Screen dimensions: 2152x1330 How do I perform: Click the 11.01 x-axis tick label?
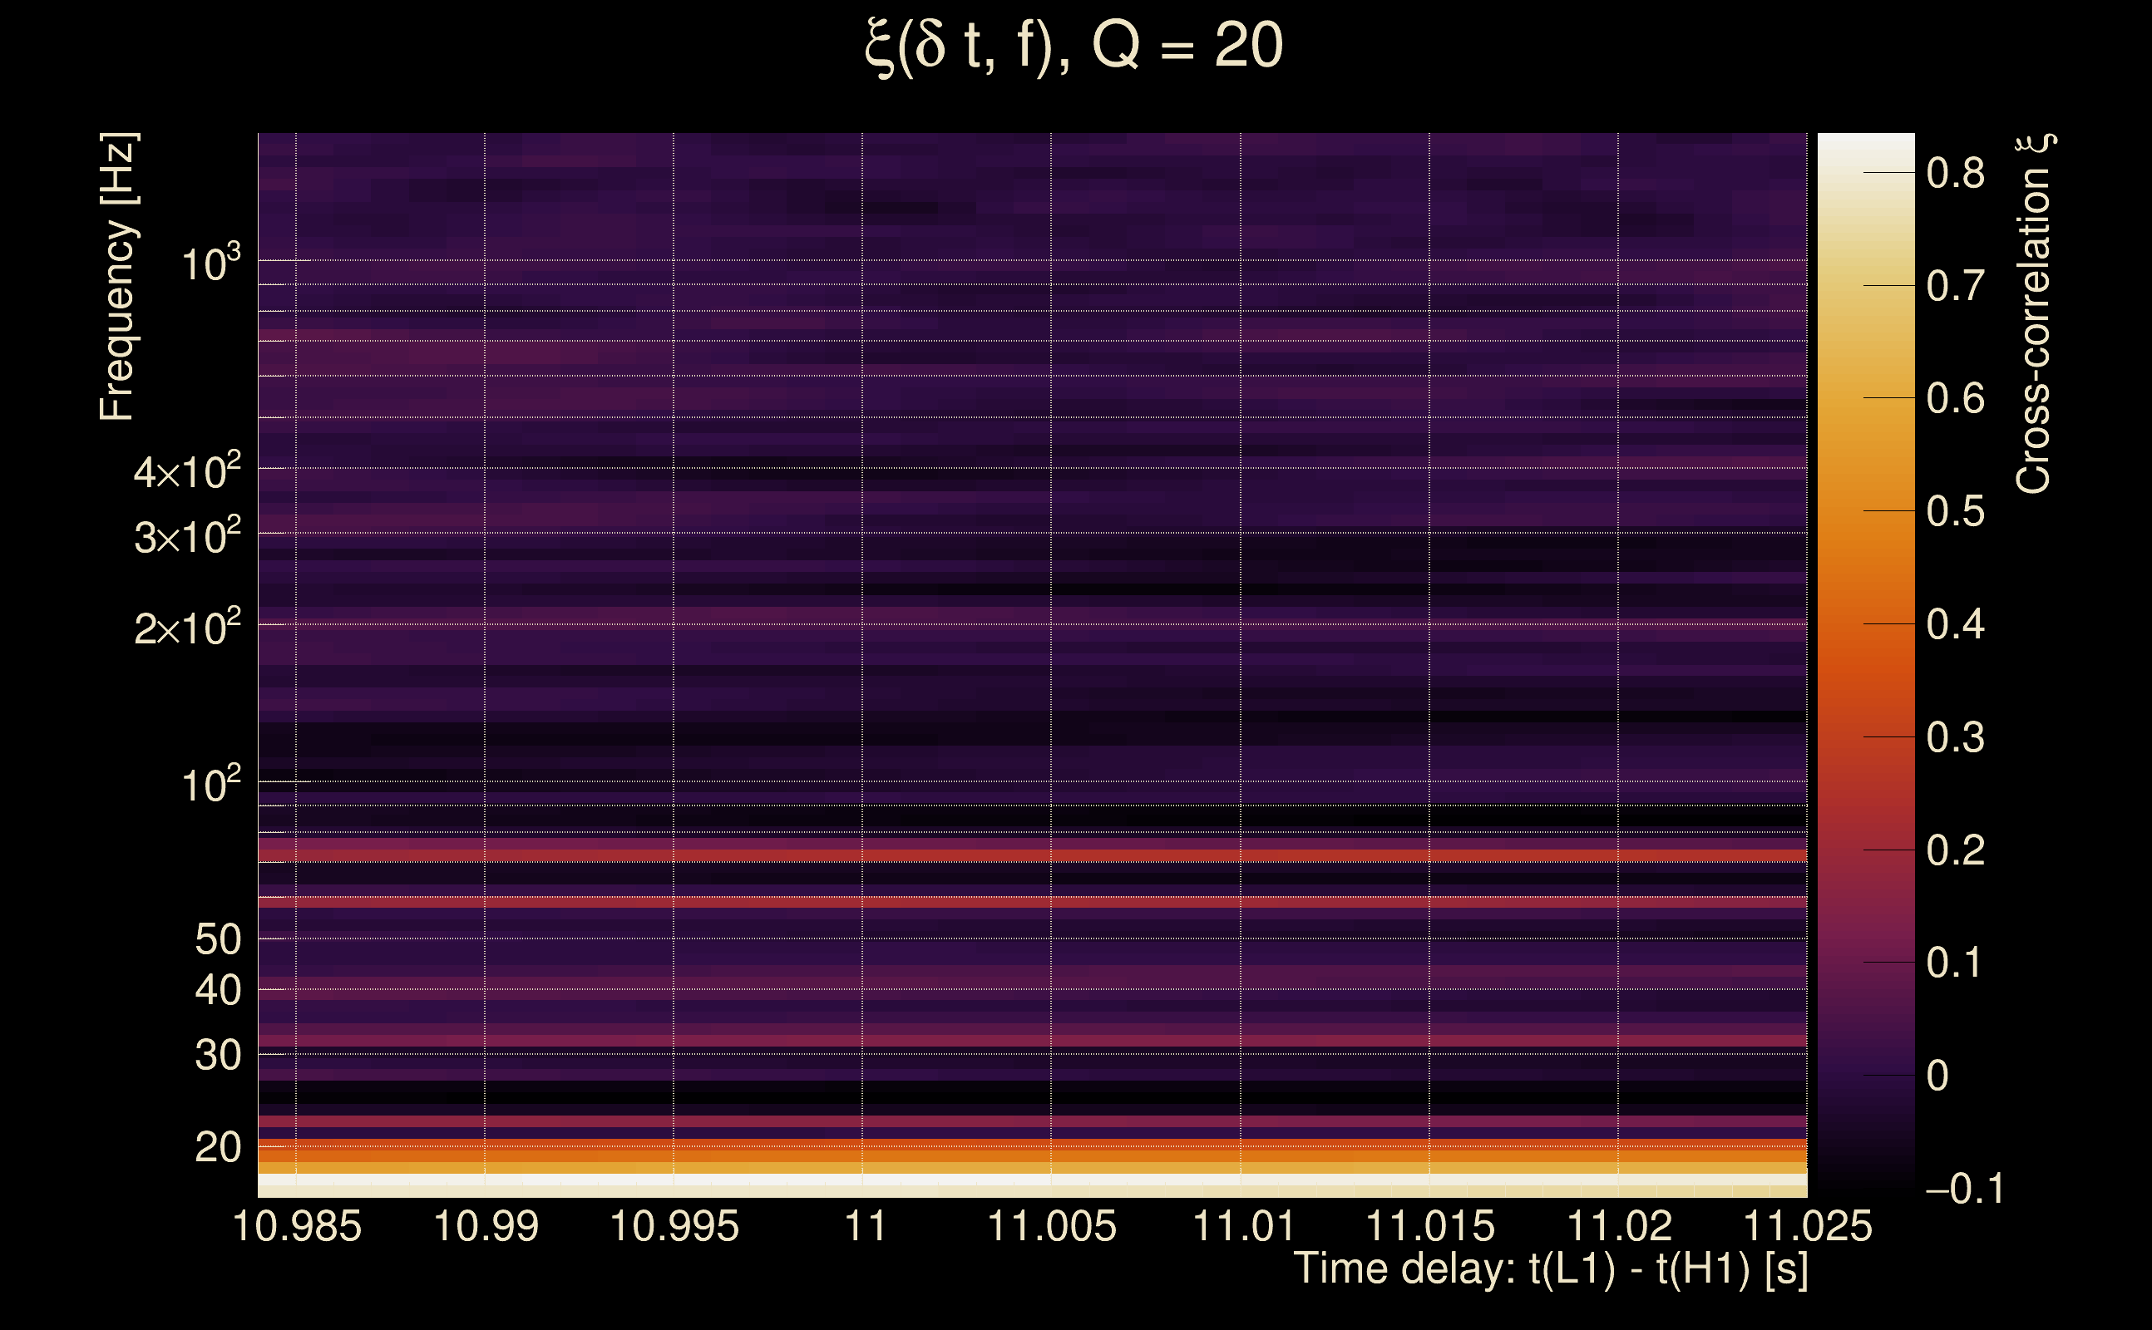click(x=1242, y=1227)
